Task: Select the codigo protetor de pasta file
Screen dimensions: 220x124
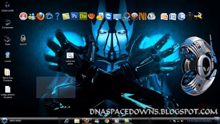Action: point(8,92)
